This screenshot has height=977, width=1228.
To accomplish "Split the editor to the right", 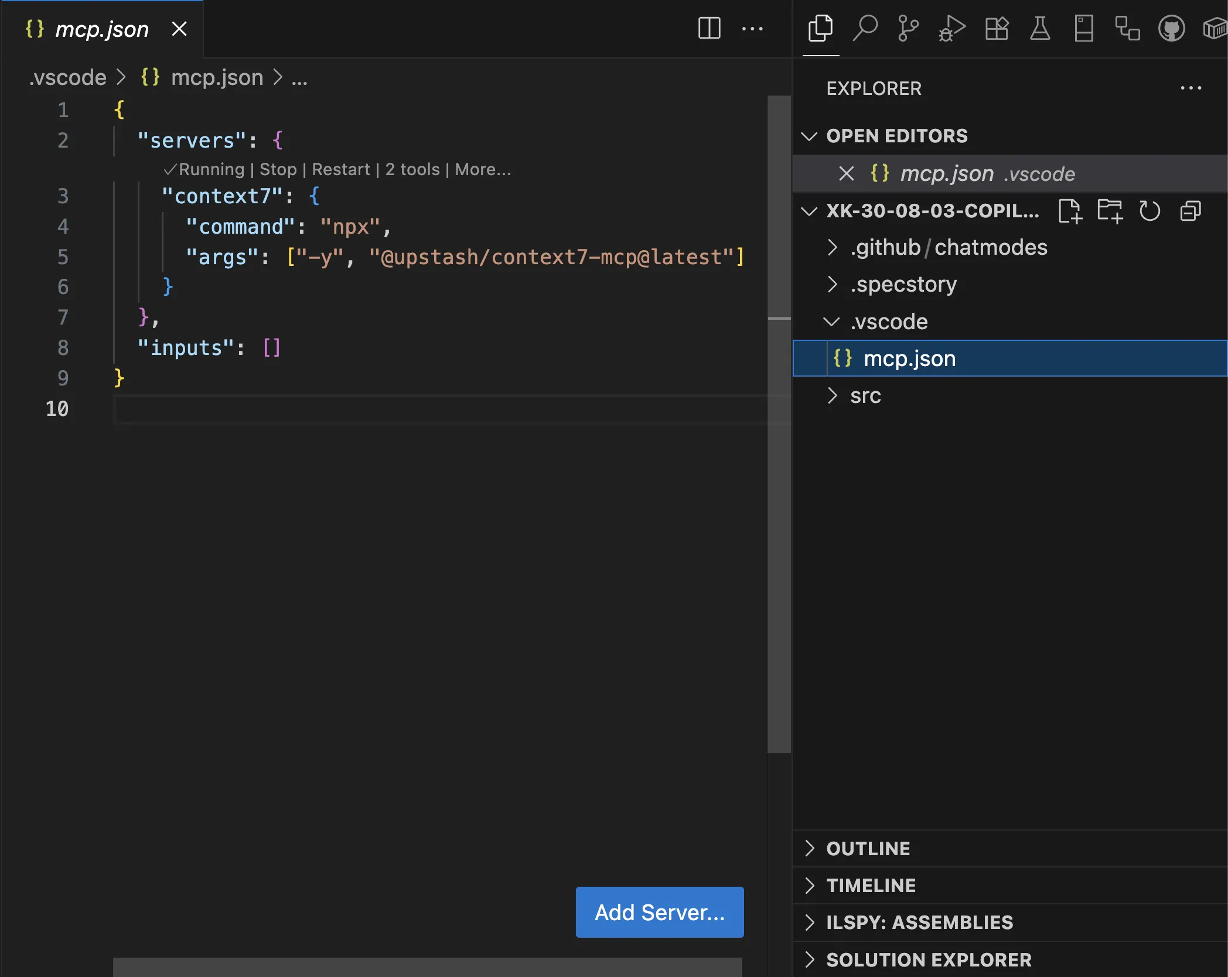I will (709, 28).
